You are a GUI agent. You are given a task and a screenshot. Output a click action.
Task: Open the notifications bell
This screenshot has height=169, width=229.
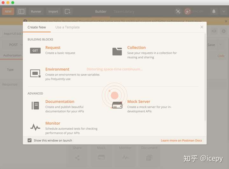[x=214, y=11]
